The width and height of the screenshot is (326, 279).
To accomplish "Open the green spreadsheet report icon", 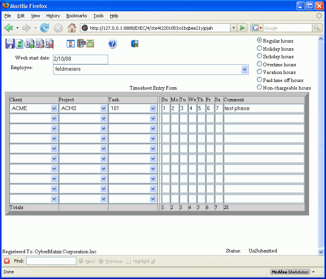I will pyautogui.click(x=90, y=43).
